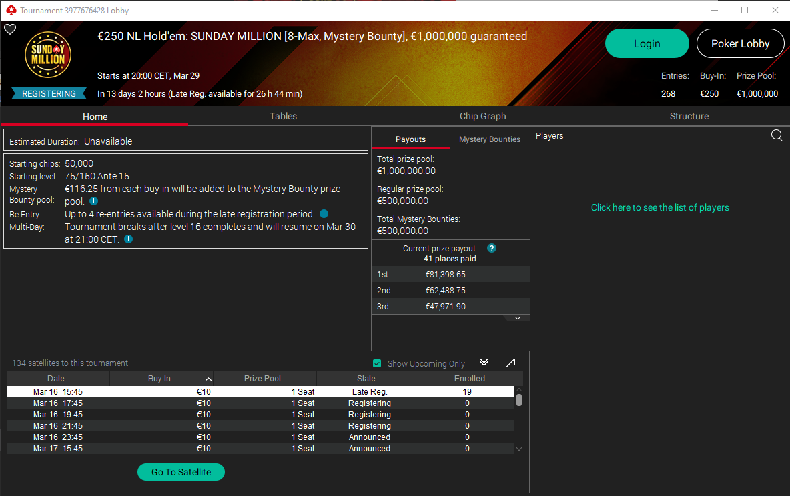Click PokerStars spade icon in title bar
790x496 pixels.
(x=11, y=10)
